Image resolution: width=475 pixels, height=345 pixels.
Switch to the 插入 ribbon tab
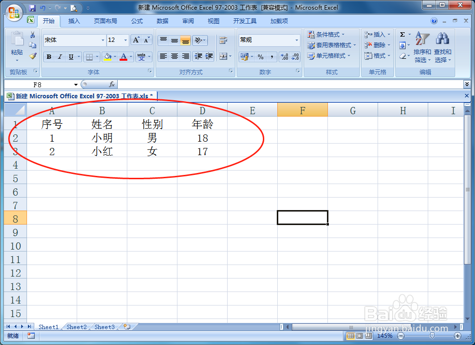73,21
